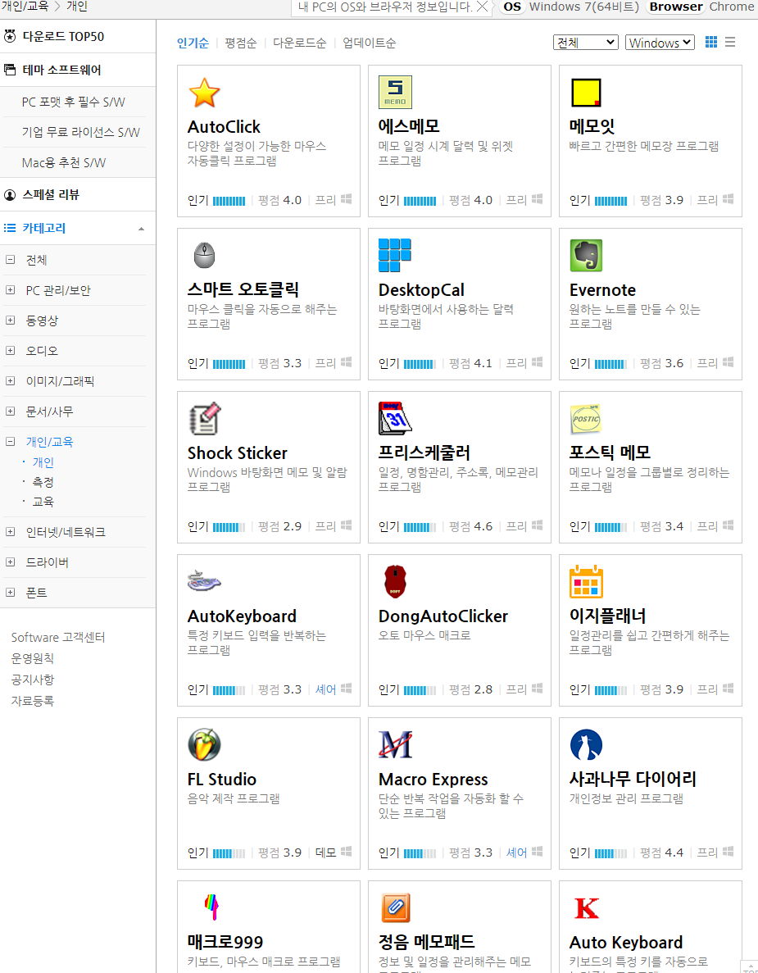Switch to list view icon
The height and width of the screenshot is (973, 758).
tap(730, 42)
